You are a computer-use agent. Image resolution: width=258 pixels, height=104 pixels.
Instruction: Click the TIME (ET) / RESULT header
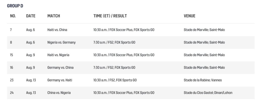coord(110,16)
